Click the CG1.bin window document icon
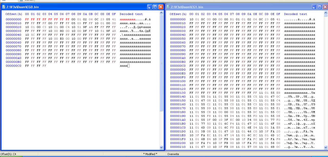The height and width of the screenshot is (157, 328). tap(168, 7)
